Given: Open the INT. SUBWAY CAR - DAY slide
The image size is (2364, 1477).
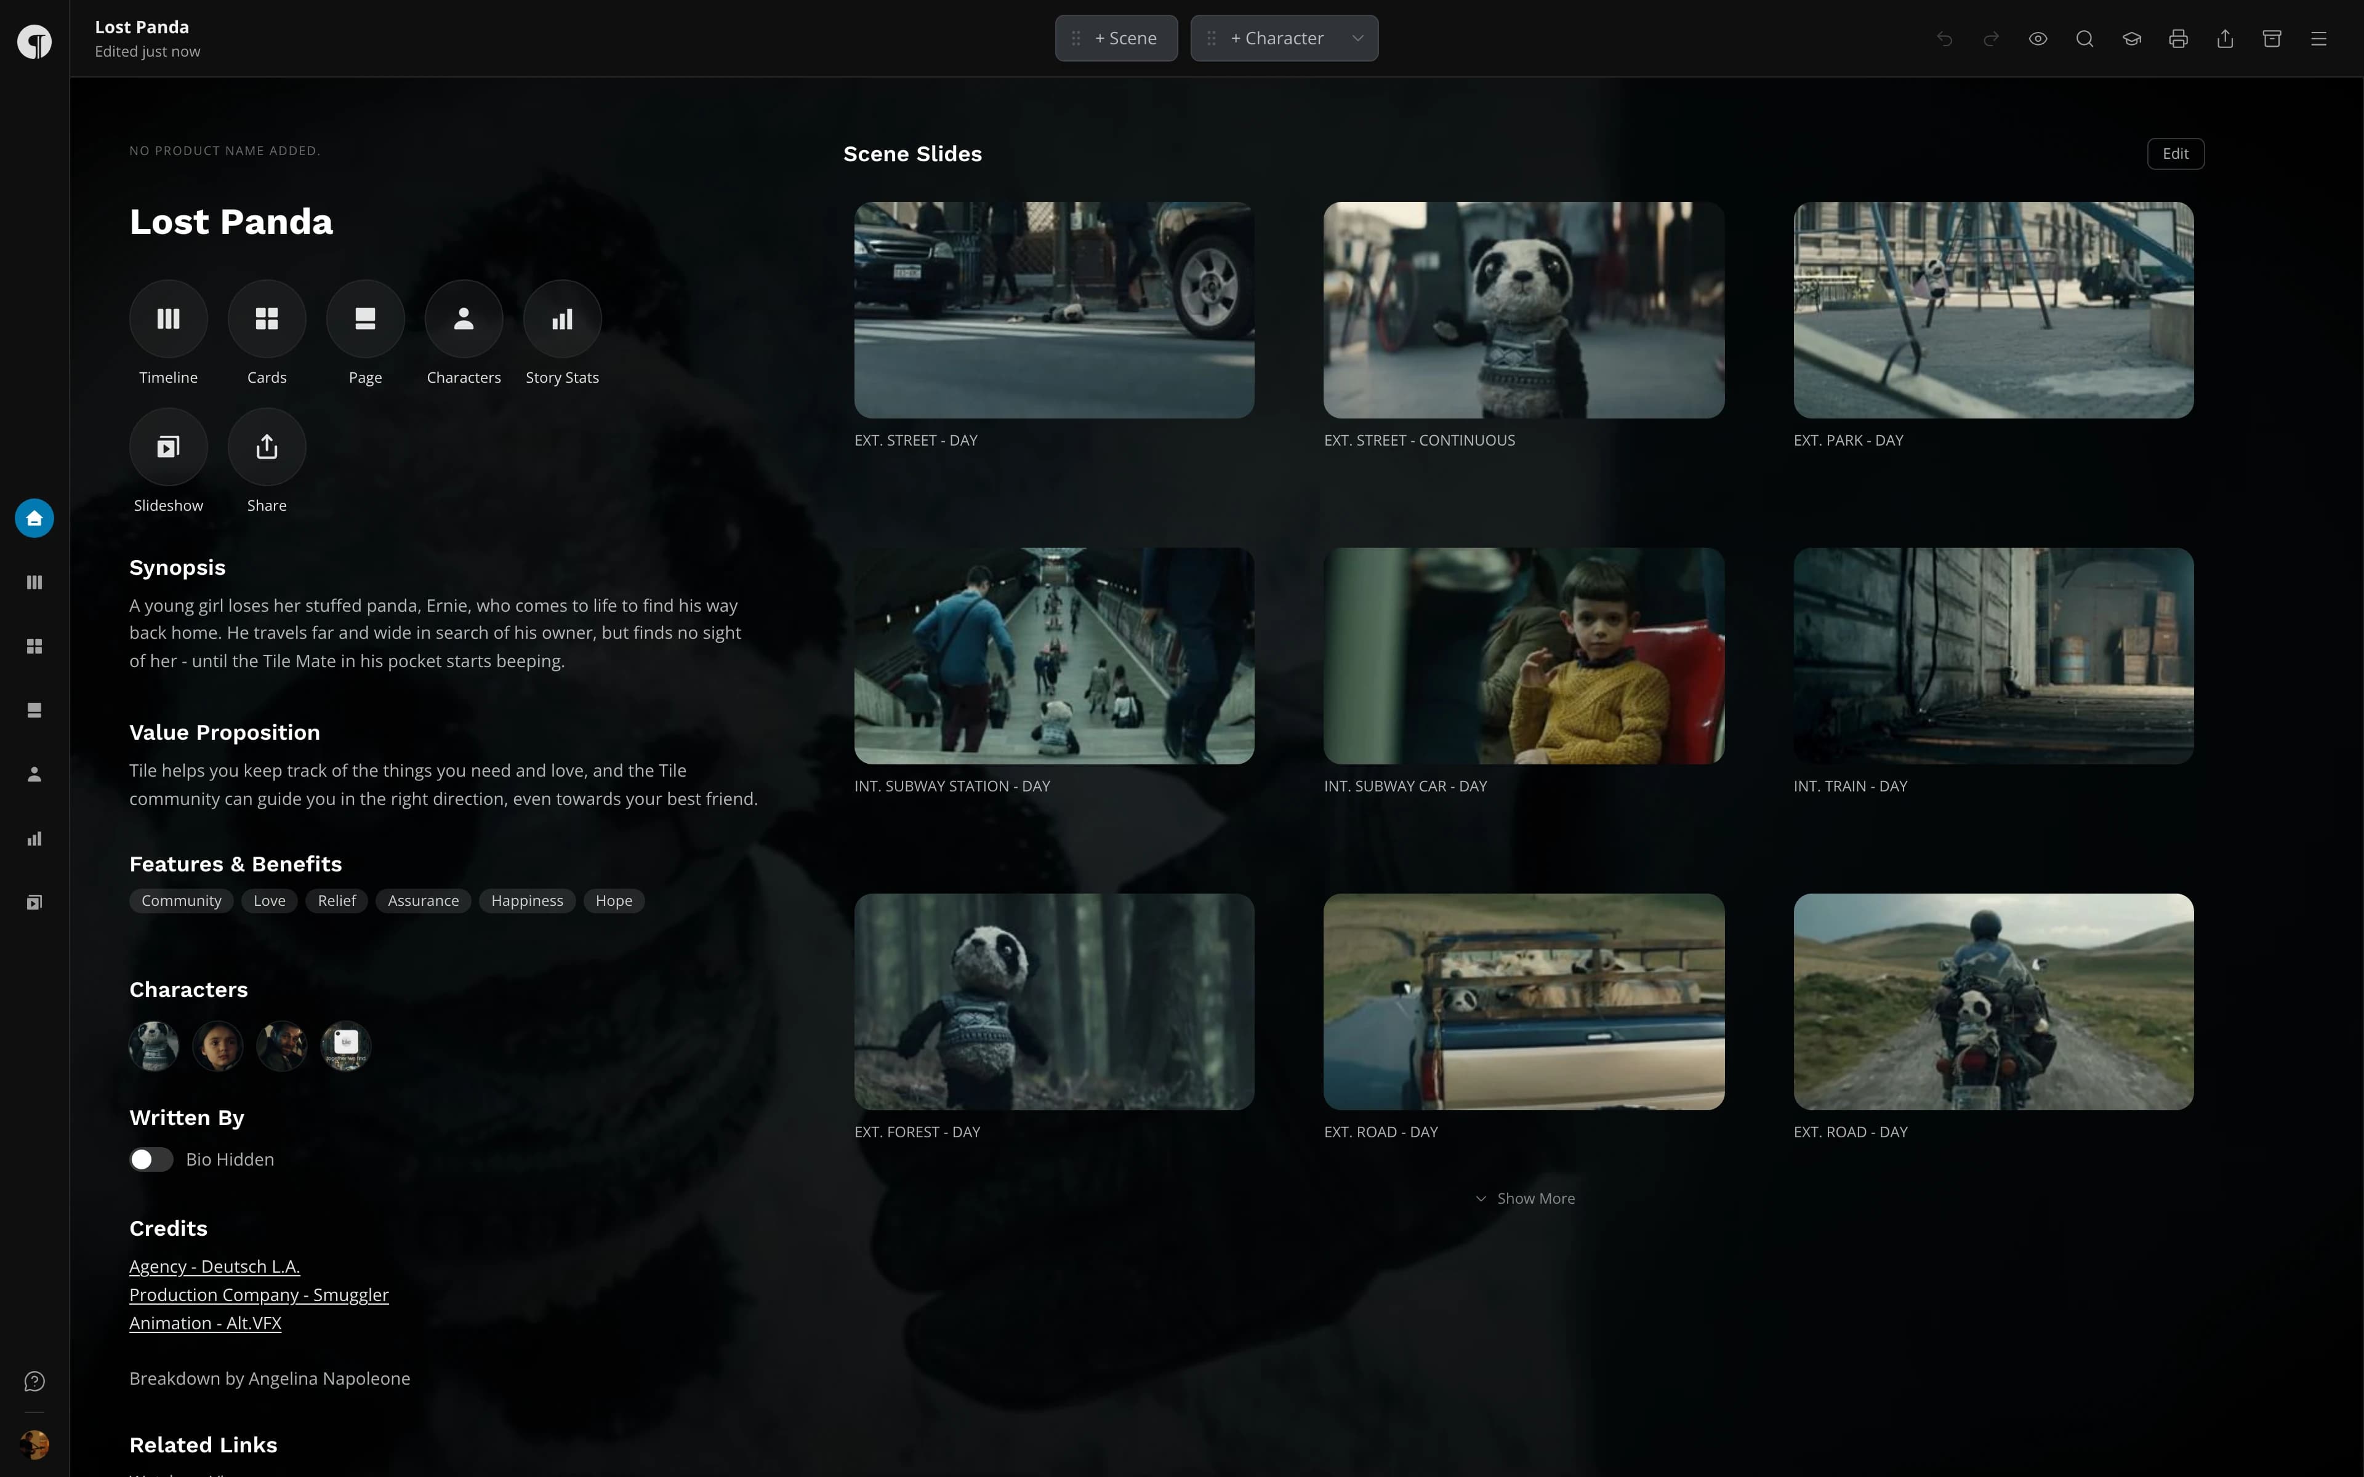Looking at the screenshot, I should pos(1524,655).
